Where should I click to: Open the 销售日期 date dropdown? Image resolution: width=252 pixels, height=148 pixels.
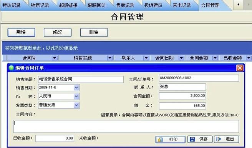pos(76,88)
